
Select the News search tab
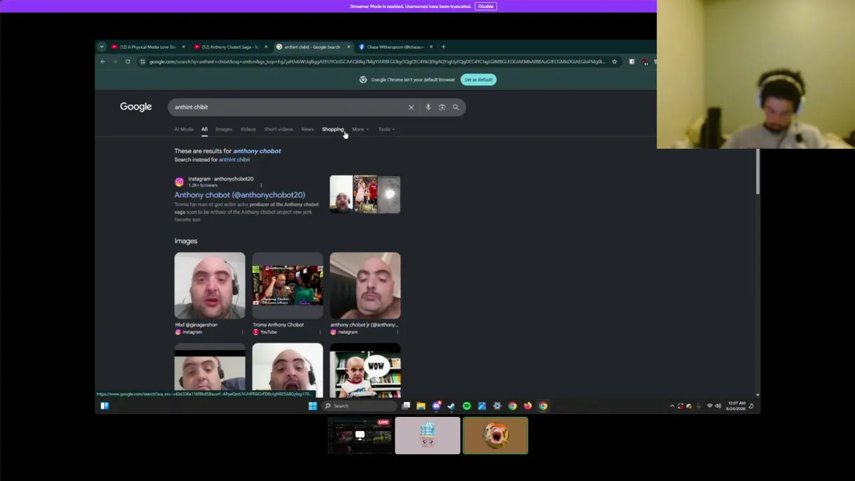point(307,129)
